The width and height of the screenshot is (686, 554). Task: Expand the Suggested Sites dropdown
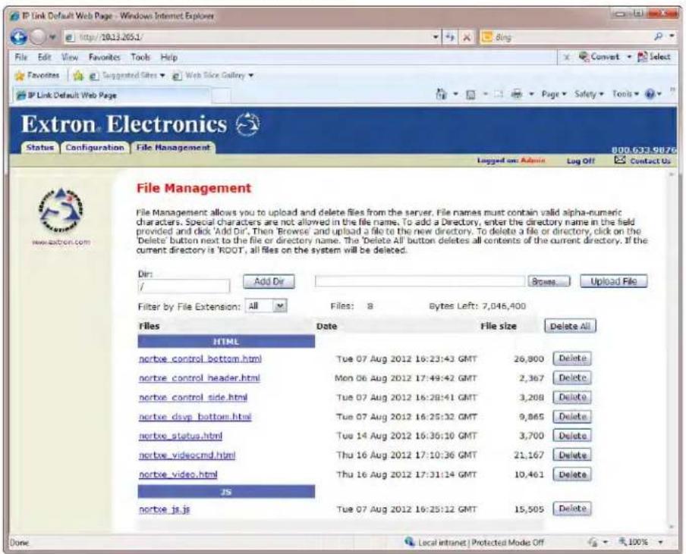(x=162, y=76)
